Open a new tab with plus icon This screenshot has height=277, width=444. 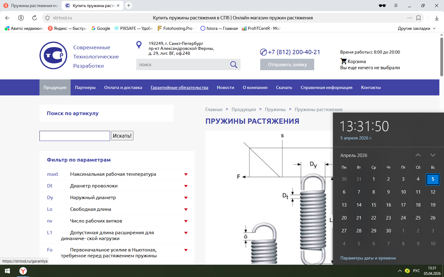(x=129, y=6)
